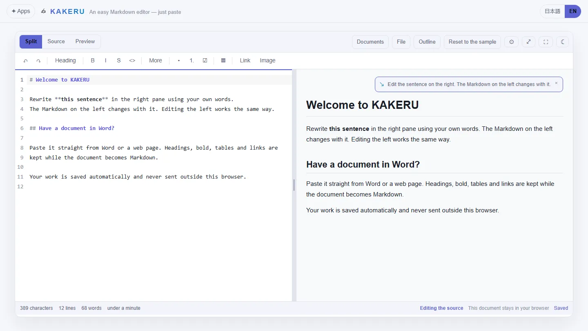The width and height of the screenshot is (588, 331).
Task: Switch to Split view
Action: pos(31,42)
